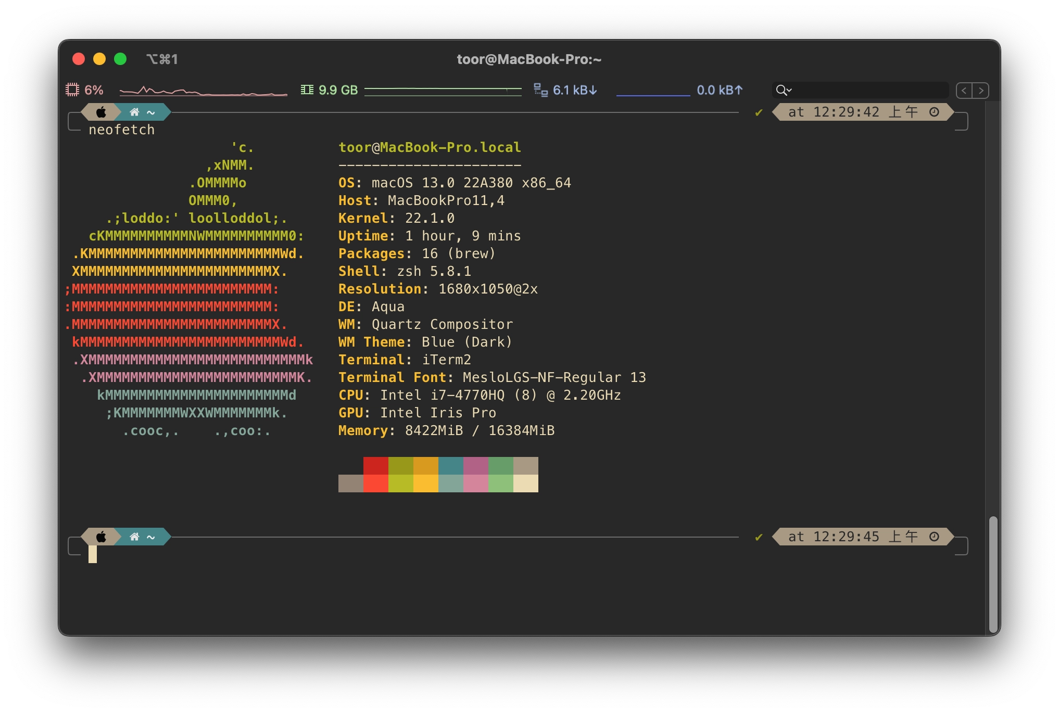1059x713 pixels.
Task: Zoom the iTerm2 window with green button
Action: (120, 59)
